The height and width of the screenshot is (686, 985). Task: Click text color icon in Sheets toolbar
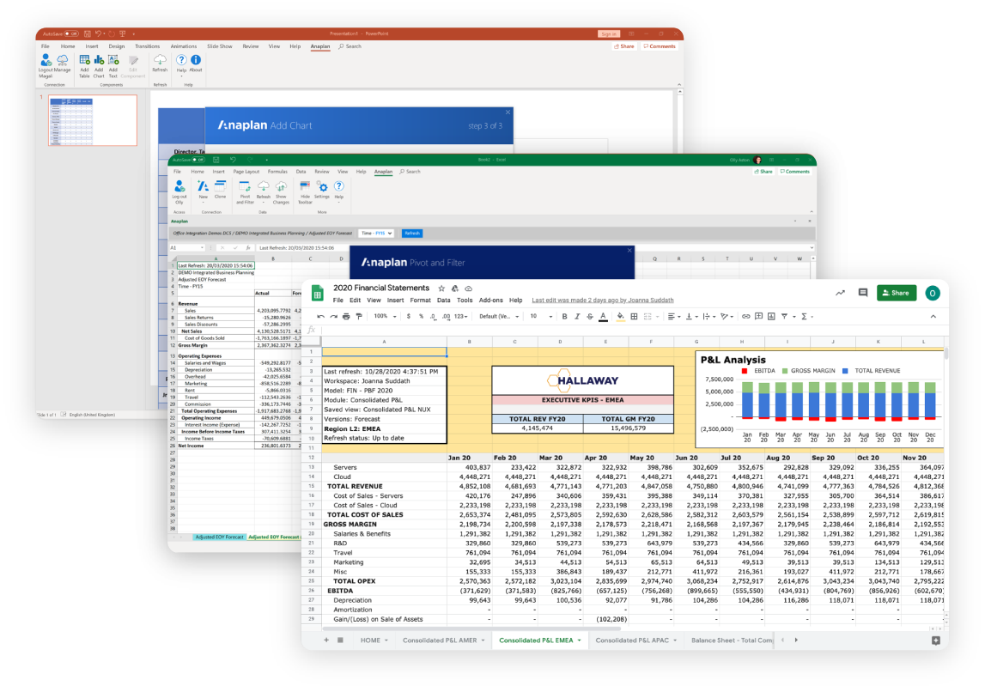(603, 317)
